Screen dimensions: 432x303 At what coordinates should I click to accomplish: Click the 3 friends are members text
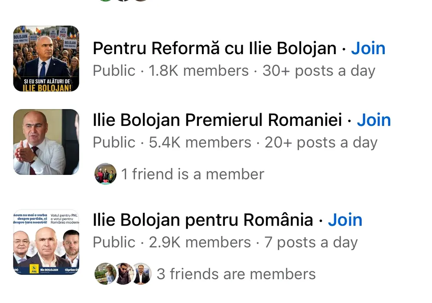pyautogui.click(x=236, y=274)
